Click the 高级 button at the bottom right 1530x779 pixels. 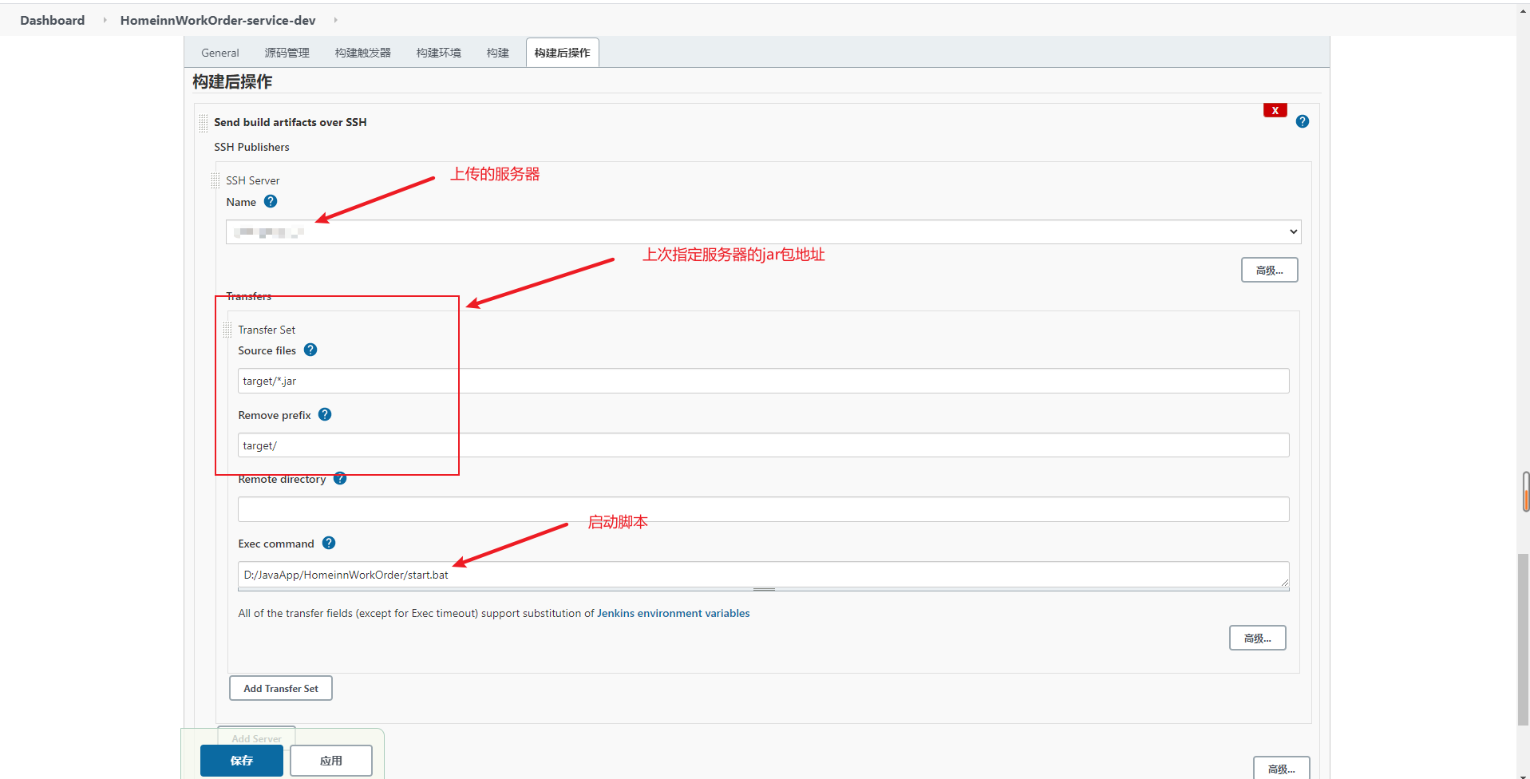(1281, 768)
